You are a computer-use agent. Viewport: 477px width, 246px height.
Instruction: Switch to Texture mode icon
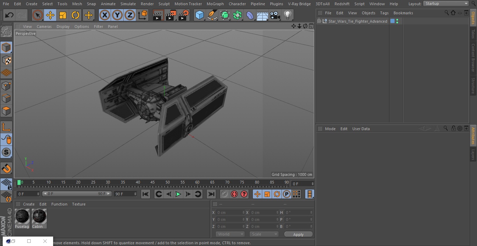6,60
